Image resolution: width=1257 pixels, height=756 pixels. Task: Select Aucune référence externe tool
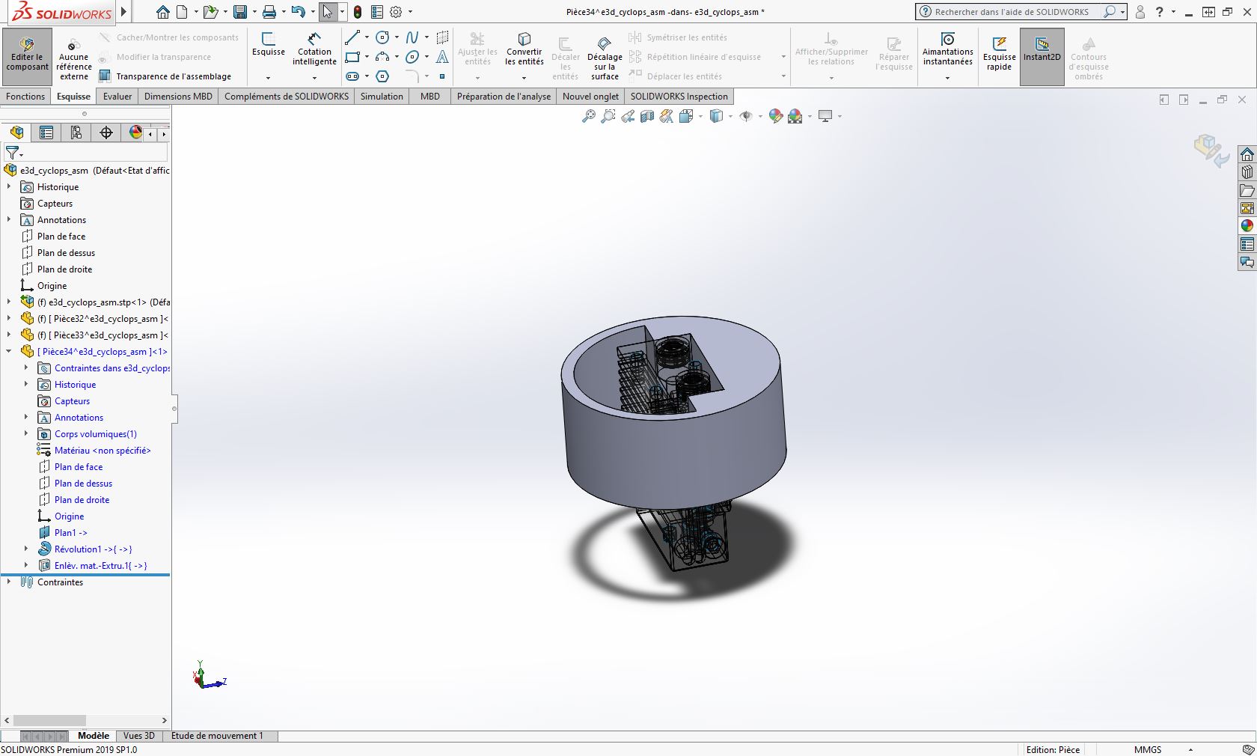(x=74, y=59)
